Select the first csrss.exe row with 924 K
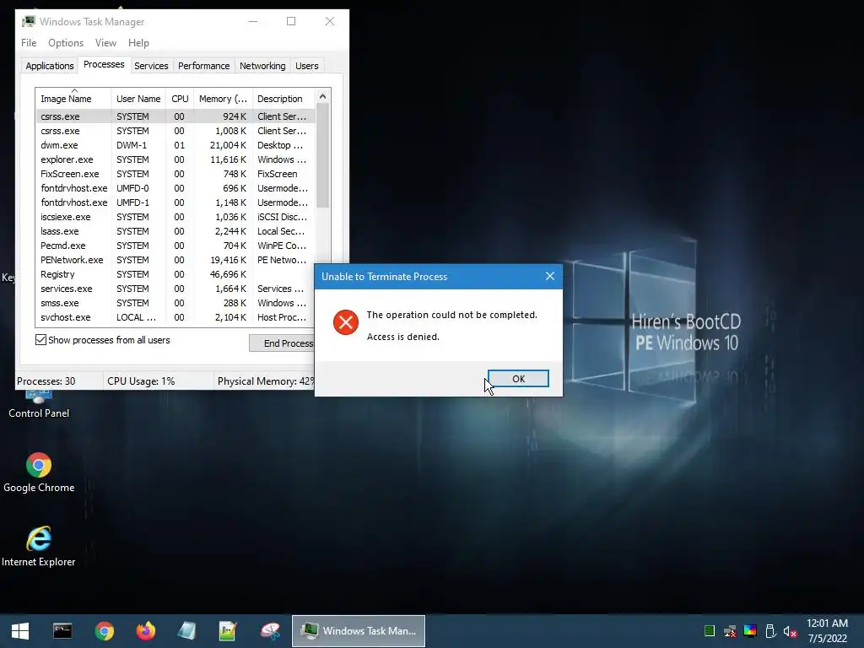Image resolution: width=864 pixels, height=648 pixels. coord(175,116)
